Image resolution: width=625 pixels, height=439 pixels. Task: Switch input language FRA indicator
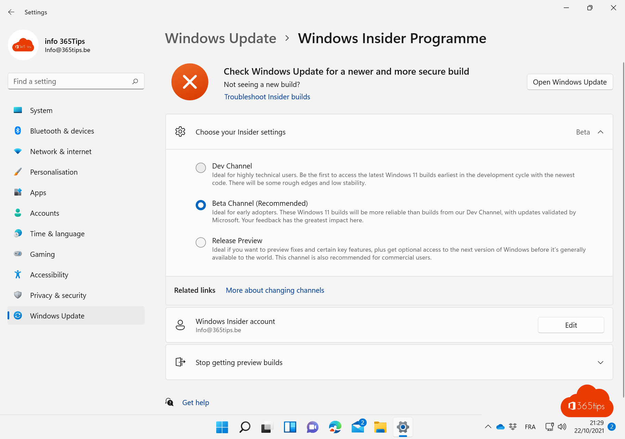tap(530, 427)
